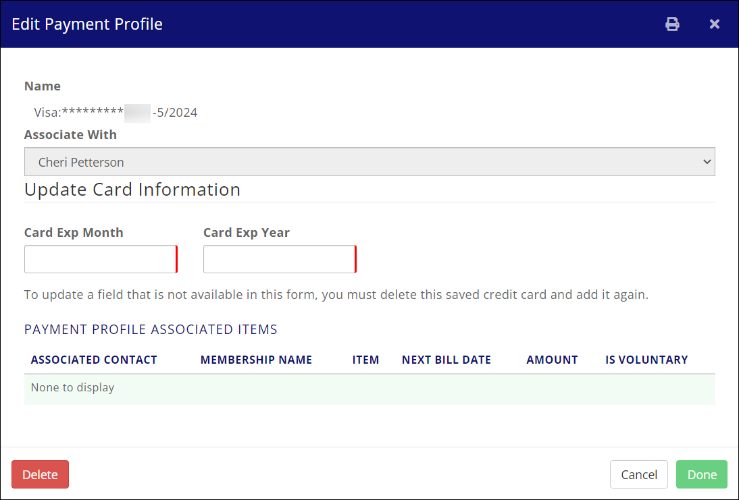
Task: Click the 'None to display' table row
Action: coord(369,388)
